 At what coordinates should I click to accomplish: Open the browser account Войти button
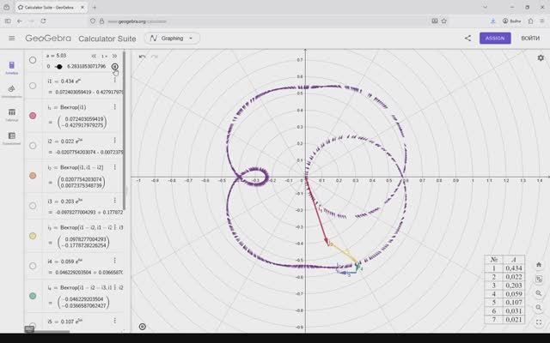[x=512, y=21]
